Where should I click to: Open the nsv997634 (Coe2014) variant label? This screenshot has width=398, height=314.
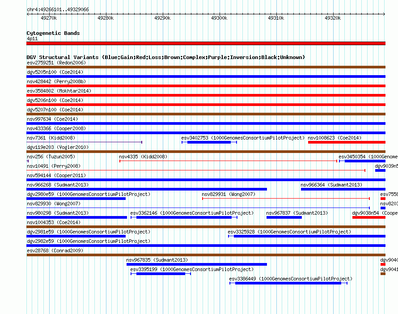[x=52, y=119]
